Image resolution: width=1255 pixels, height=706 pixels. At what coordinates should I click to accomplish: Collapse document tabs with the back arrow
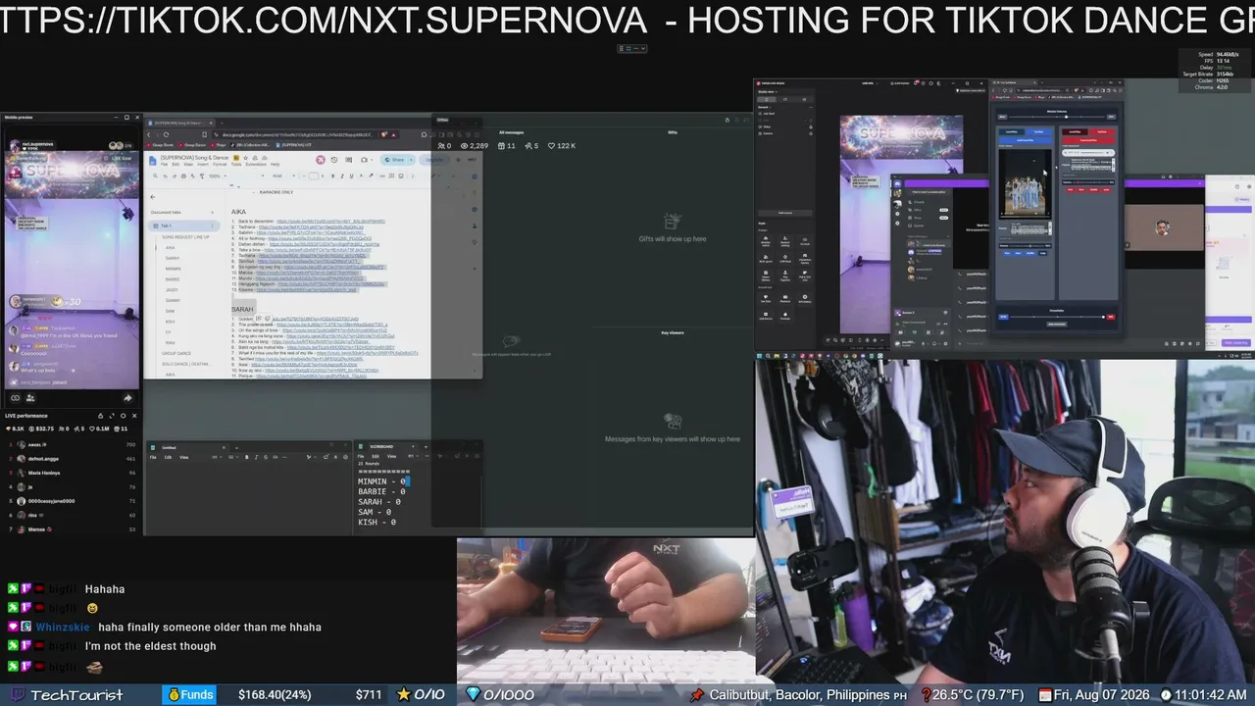click(152, 197)
